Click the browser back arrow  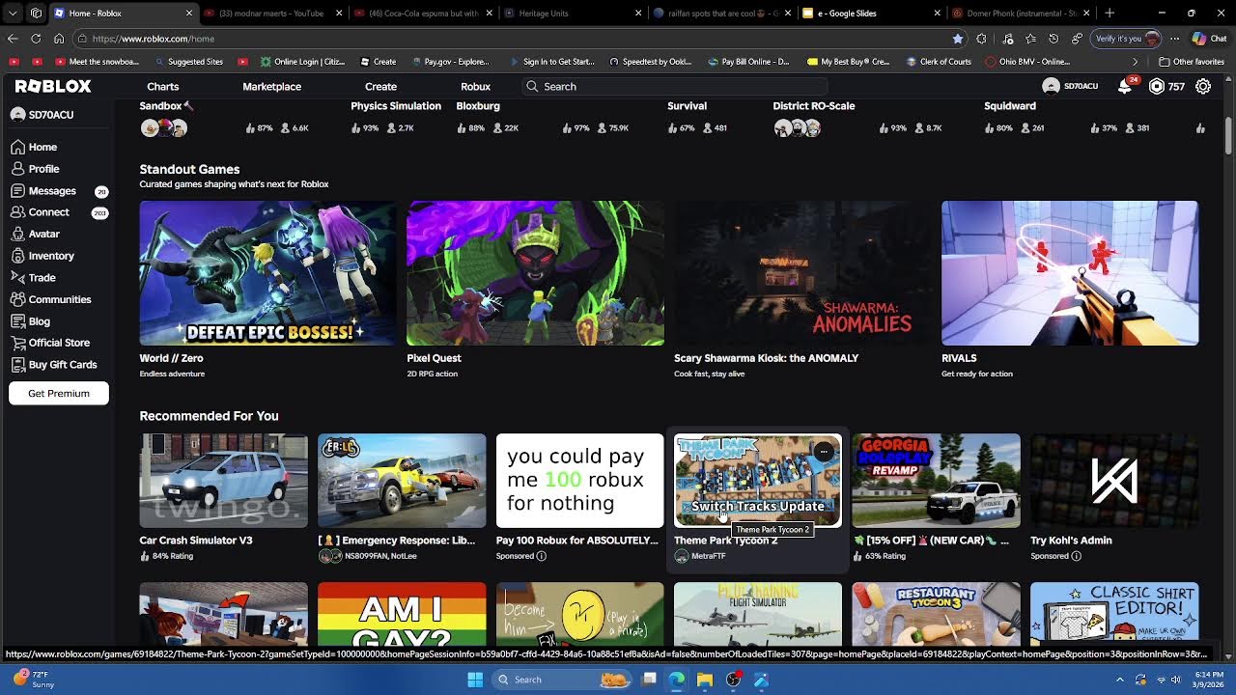(13, 39)
